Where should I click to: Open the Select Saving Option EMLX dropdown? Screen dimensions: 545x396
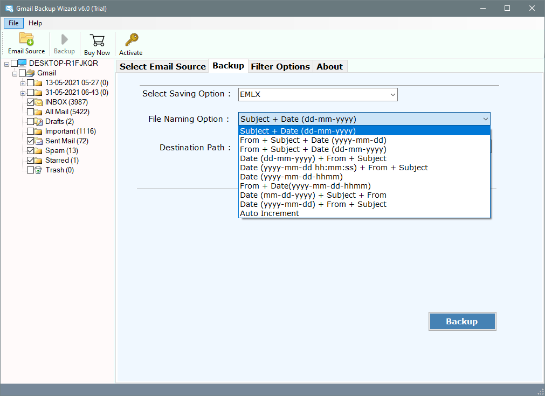(x=318, y=94)
